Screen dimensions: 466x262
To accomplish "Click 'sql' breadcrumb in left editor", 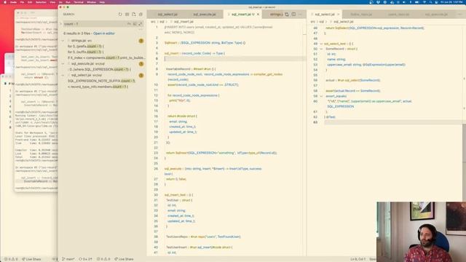I will coord(162,22).
